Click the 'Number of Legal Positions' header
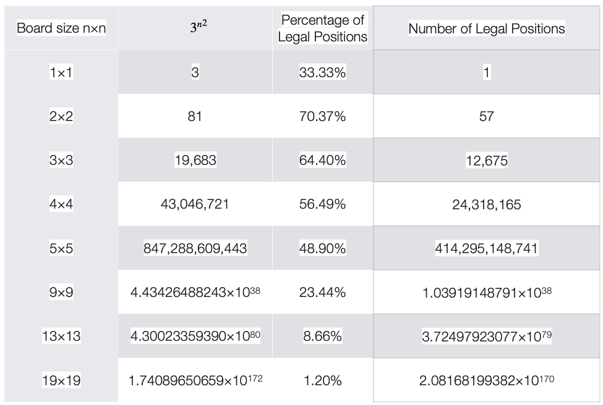The image size is (603, 405). (487, 28)
